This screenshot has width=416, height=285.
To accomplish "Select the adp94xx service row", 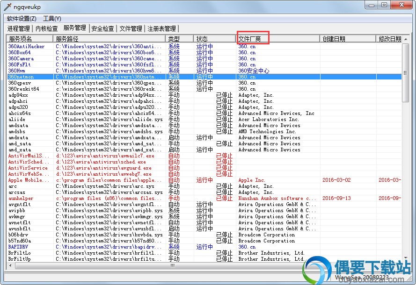I will click(x=204, y=95).
